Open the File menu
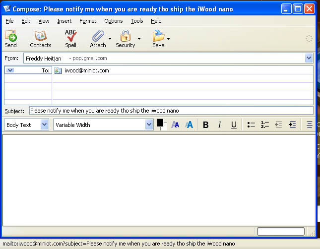This screenshot has width=320, height=249. pyautogui.click(x=9, y=21)
